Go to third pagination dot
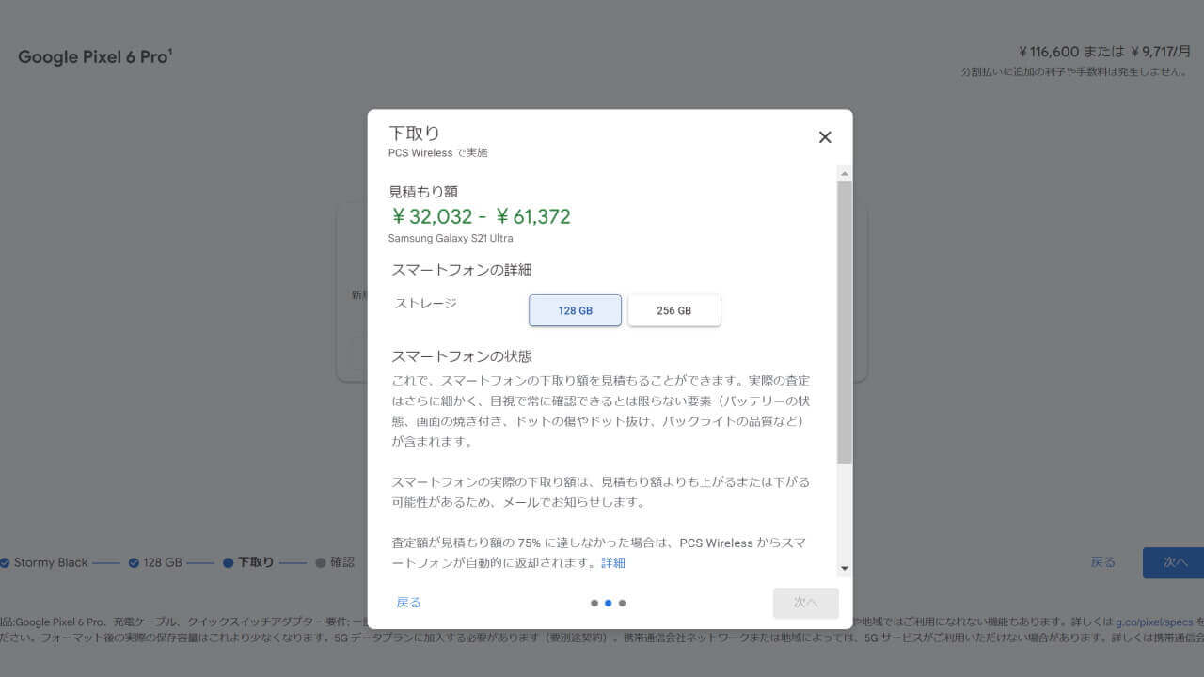The height and width of the screenshot is (677, 1204). [x=623, y=603]
